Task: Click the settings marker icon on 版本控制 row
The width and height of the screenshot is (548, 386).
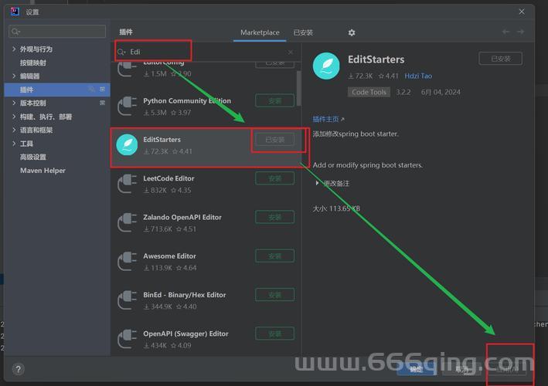Action: point(102,103)
